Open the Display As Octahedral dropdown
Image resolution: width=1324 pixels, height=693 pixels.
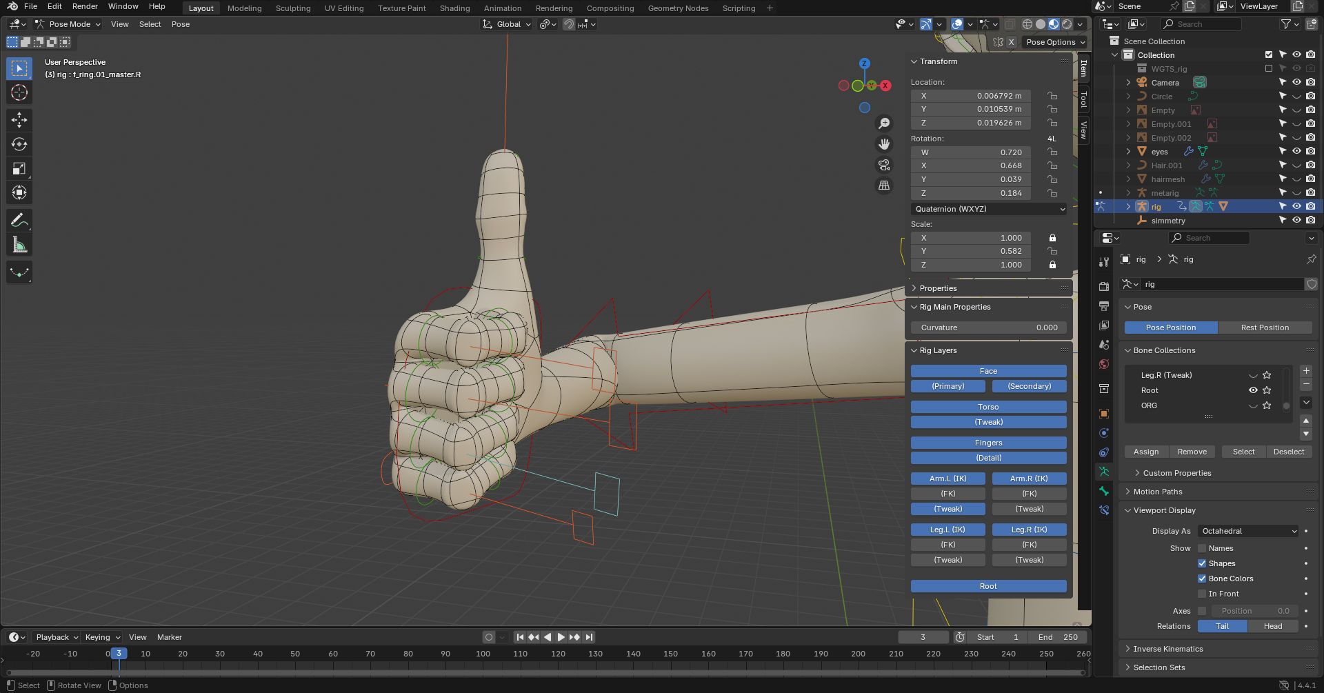click(x=1248, y=531)
